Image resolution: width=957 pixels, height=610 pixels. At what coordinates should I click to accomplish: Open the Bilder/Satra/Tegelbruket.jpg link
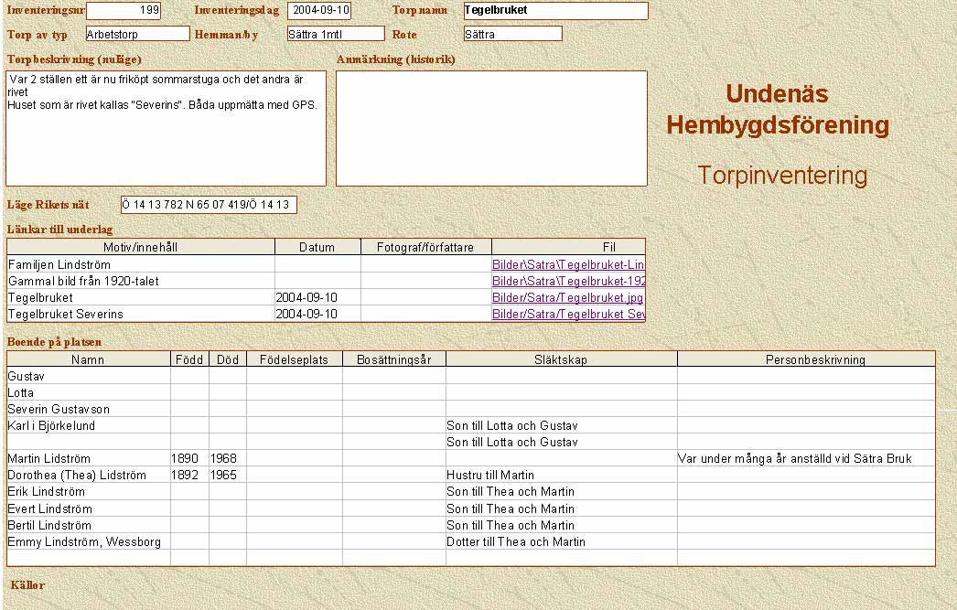(567, 297)
